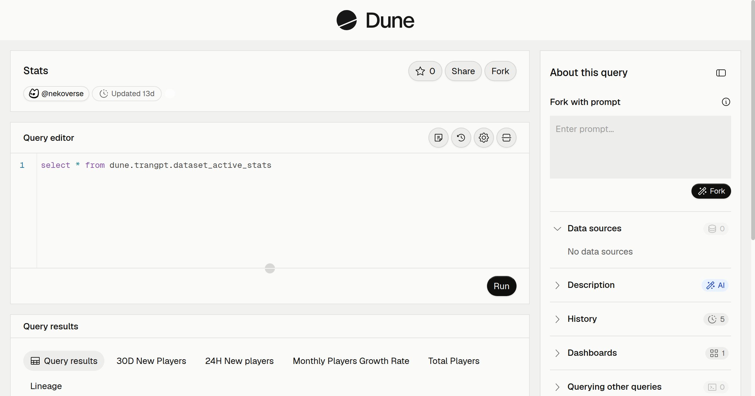Click the nekoverse avatar icon
The height and width of the screenshot is (396, 755).
coord(34,94)
